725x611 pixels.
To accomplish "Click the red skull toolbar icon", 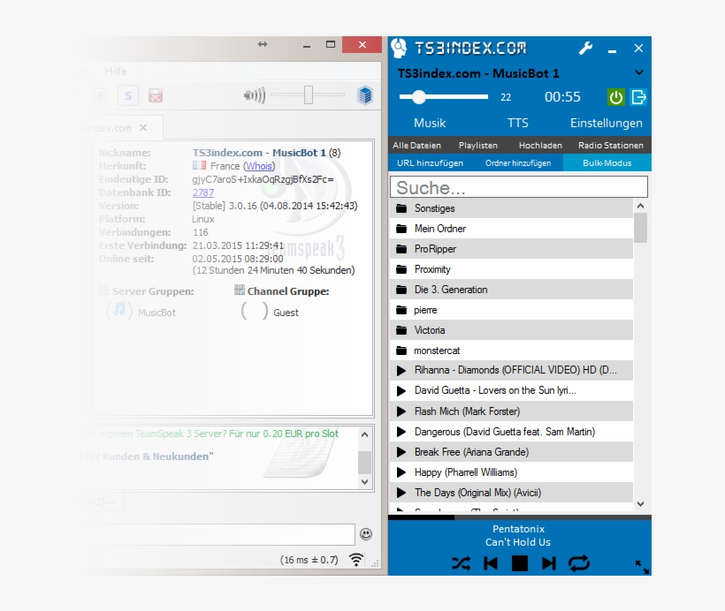I will [156, 95].
